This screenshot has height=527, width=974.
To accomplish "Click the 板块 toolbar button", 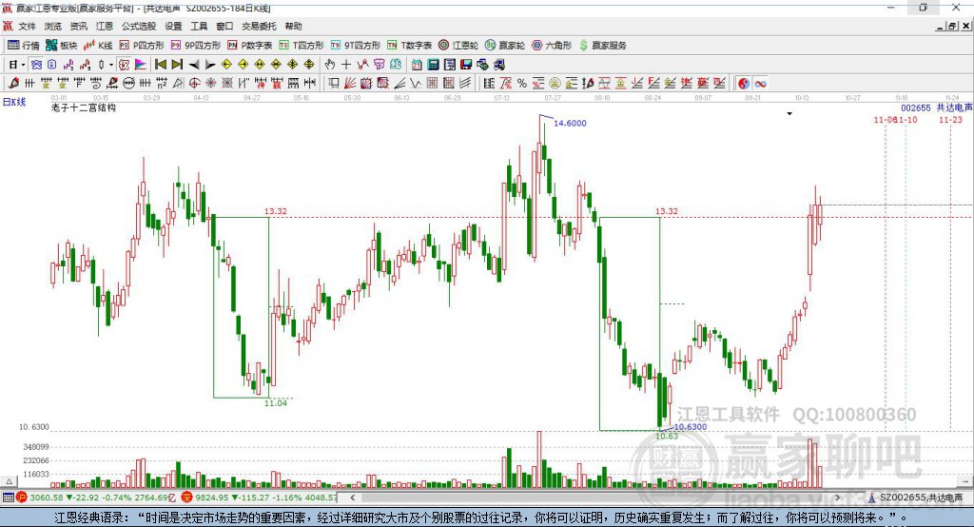I will pos(62,46).
